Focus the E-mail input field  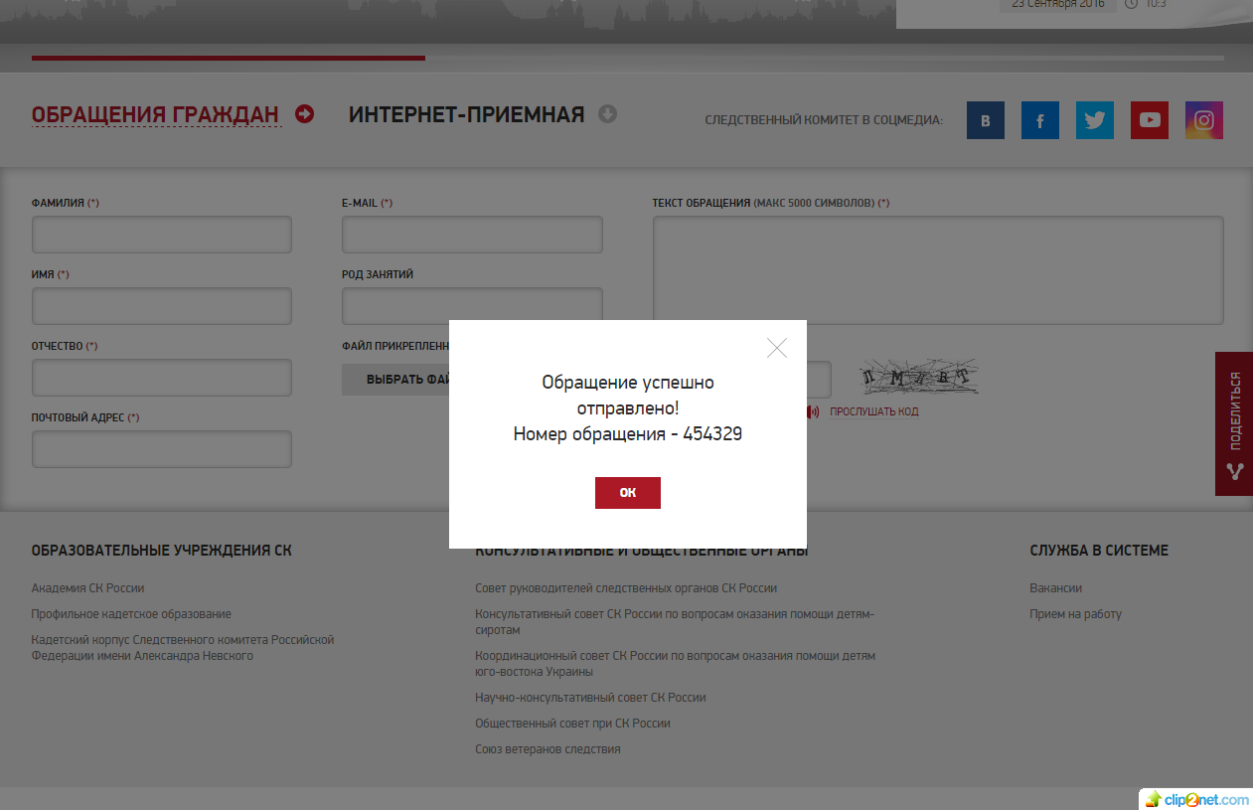[x=472, y=236]
